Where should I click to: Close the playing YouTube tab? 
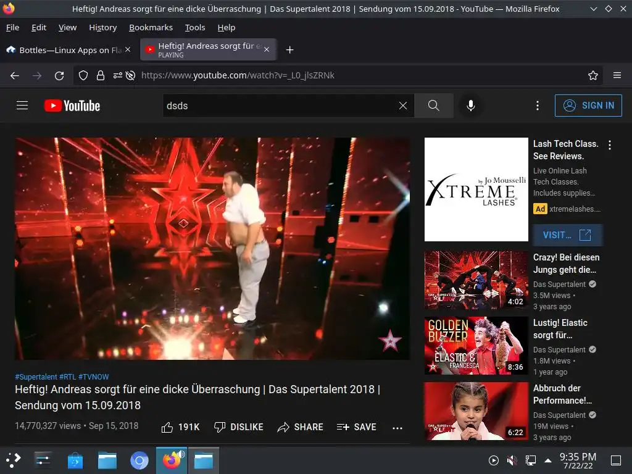click(267, 49)
